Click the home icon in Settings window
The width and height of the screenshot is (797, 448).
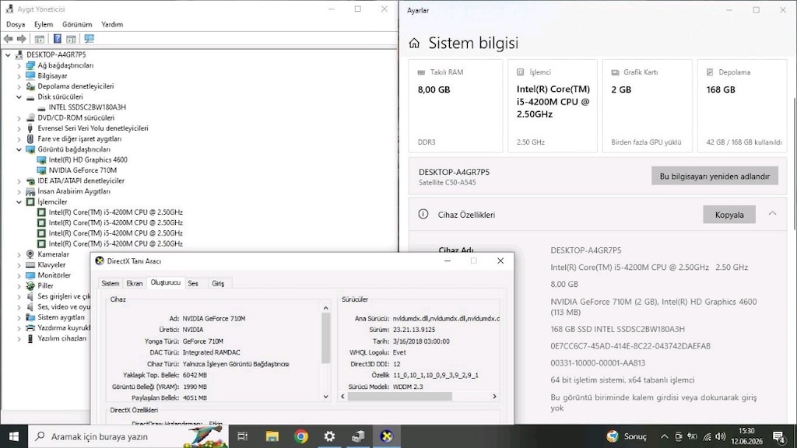414,44
